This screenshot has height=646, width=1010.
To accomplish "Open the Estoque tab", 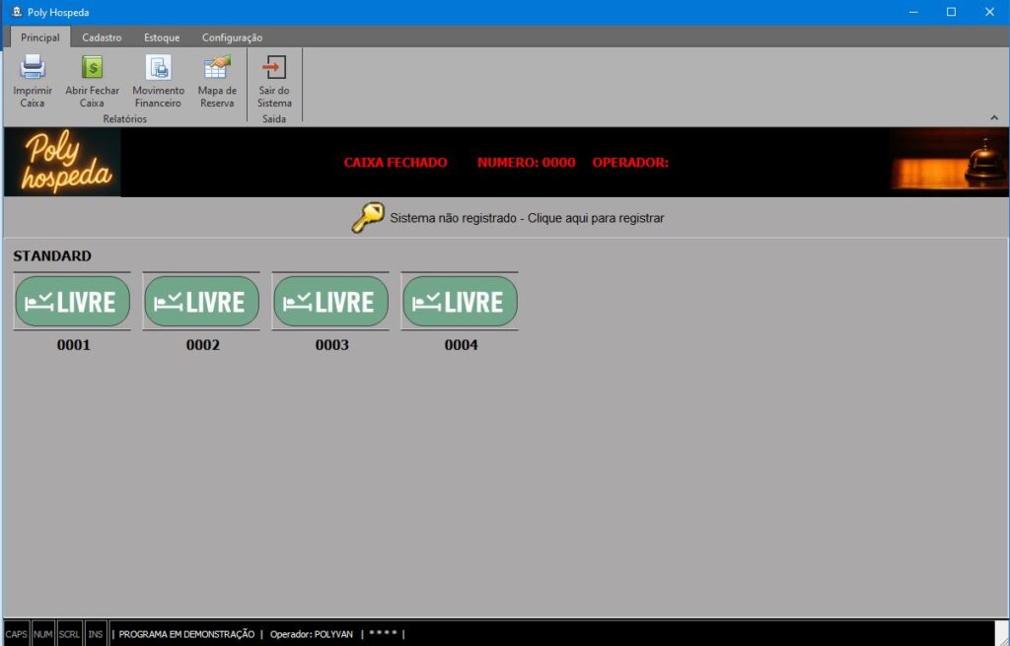I will click(x=162, y=37).
